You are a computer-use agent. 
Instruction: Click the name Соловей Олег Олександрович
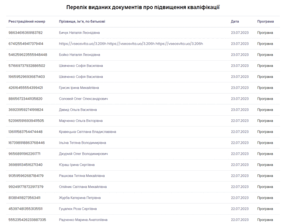(84, 99)
